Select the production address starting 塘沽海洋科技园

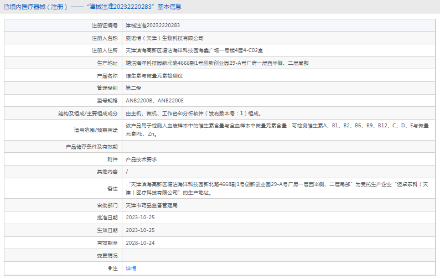pos(217,63)
